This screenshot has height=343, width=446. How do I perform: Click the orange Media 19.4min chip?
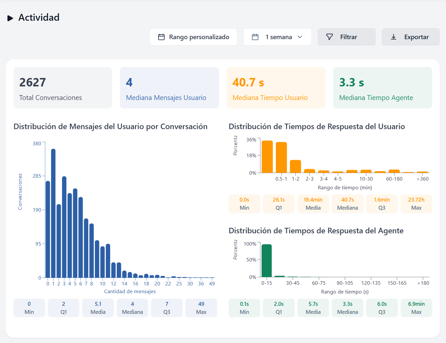pos(313,204)
